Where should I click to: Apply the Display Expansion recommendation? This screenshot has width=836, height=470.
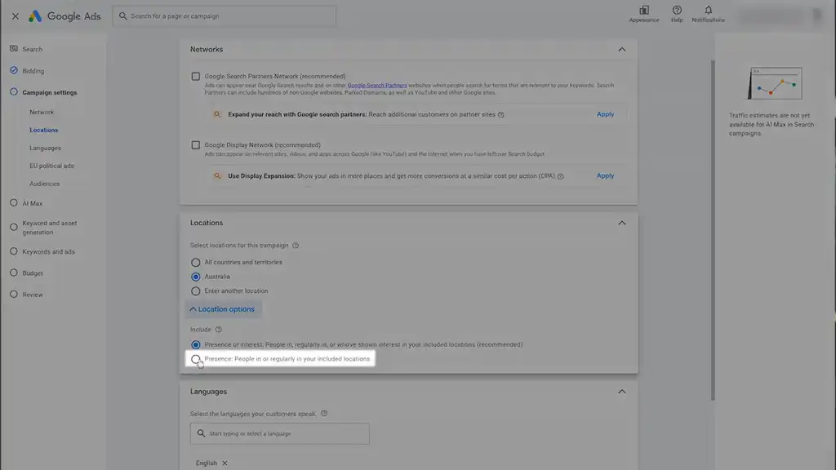point(605,175)
